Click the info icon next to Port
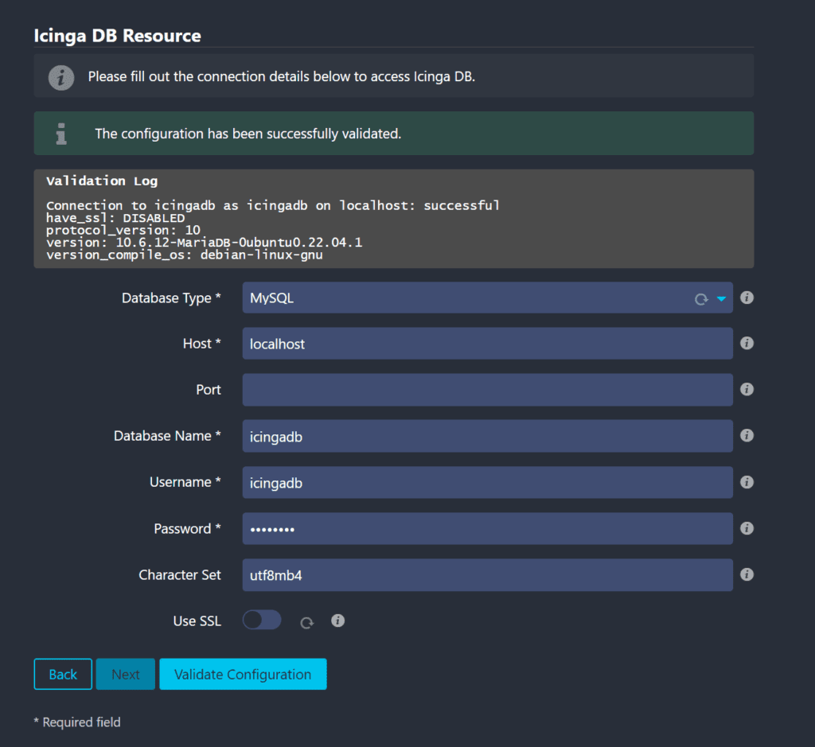Viewport: 815px width, 747px height. pyautogui.click(x=747, y=390)
